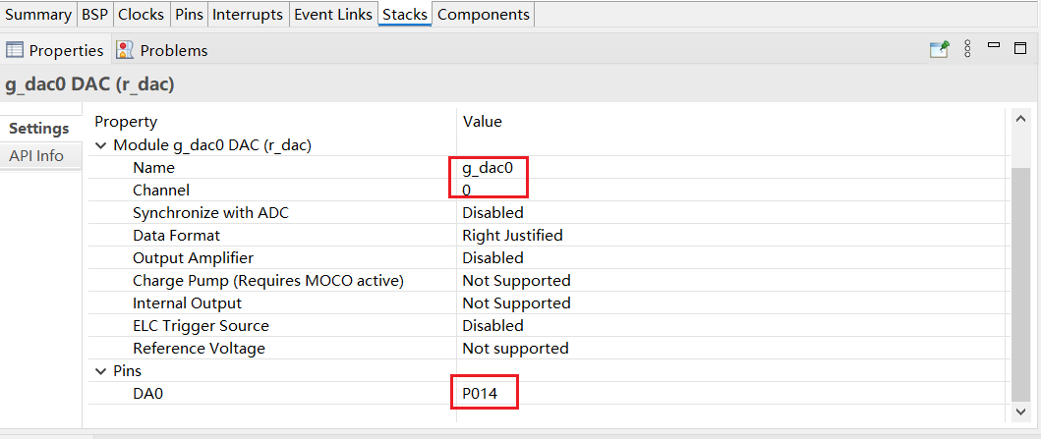Collapse the Module g_dac0 DAC section
The height and width of the screenshot is (439, 1041).
click(x=100, y=145)
